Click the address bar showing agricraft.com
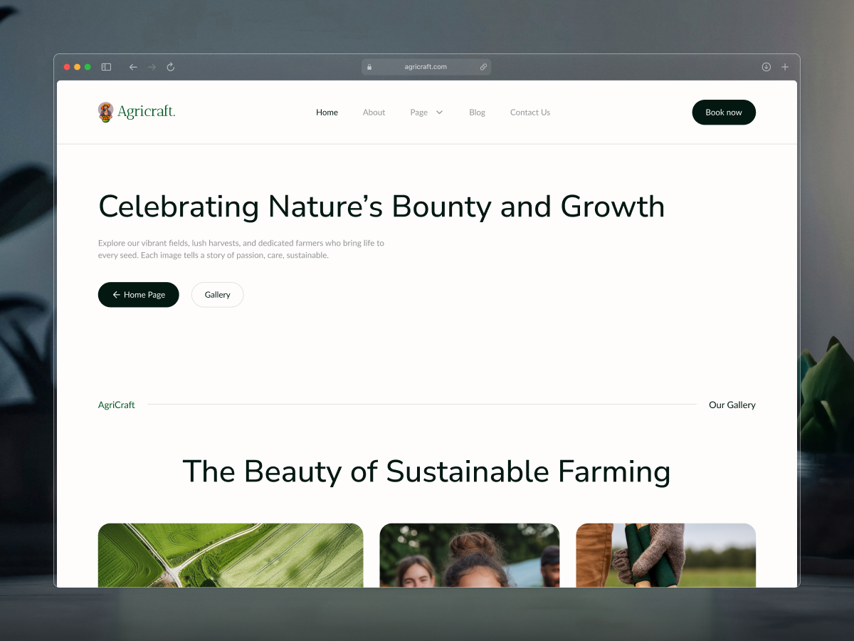Image resolution: width=854 pixels, height=641 pixels. (x=426, y=66)
